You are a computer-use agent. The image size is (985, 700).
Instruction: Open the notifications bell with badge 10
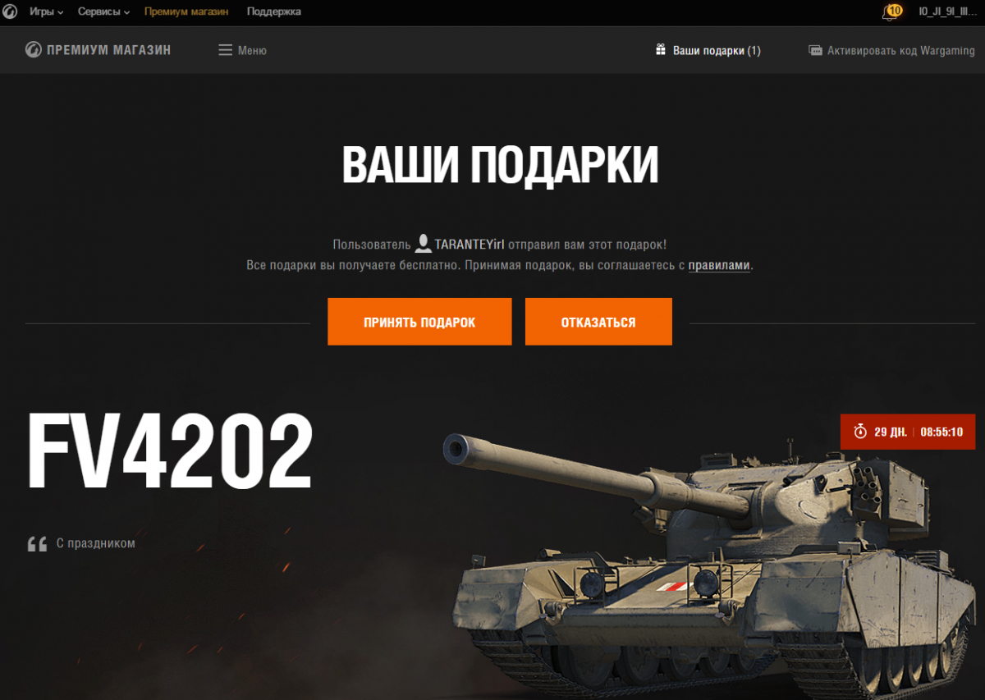click(x=891, y=12)
